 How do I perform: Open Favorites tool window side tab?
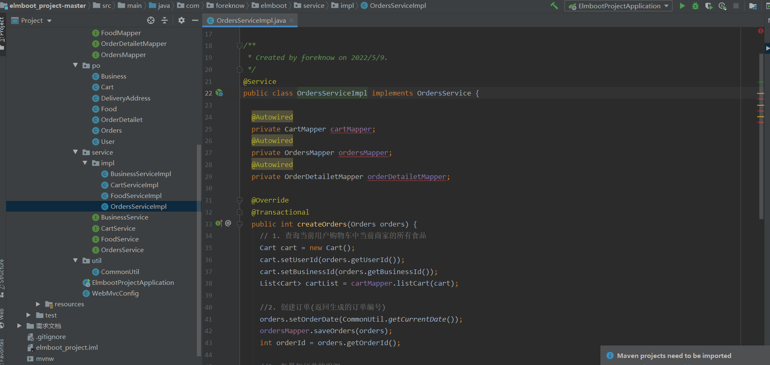coord(2,351)
